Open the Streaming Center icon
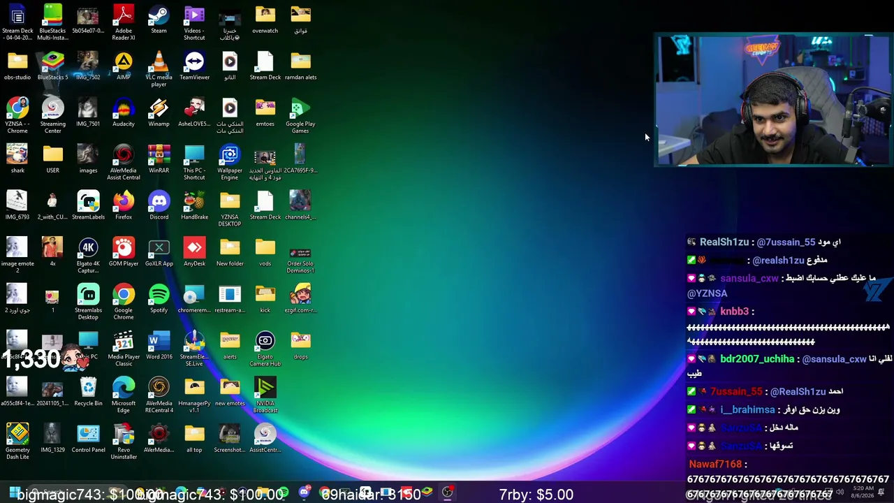Image resolution: width=894 pixels, height=503 pixels. tap(52, 116)
